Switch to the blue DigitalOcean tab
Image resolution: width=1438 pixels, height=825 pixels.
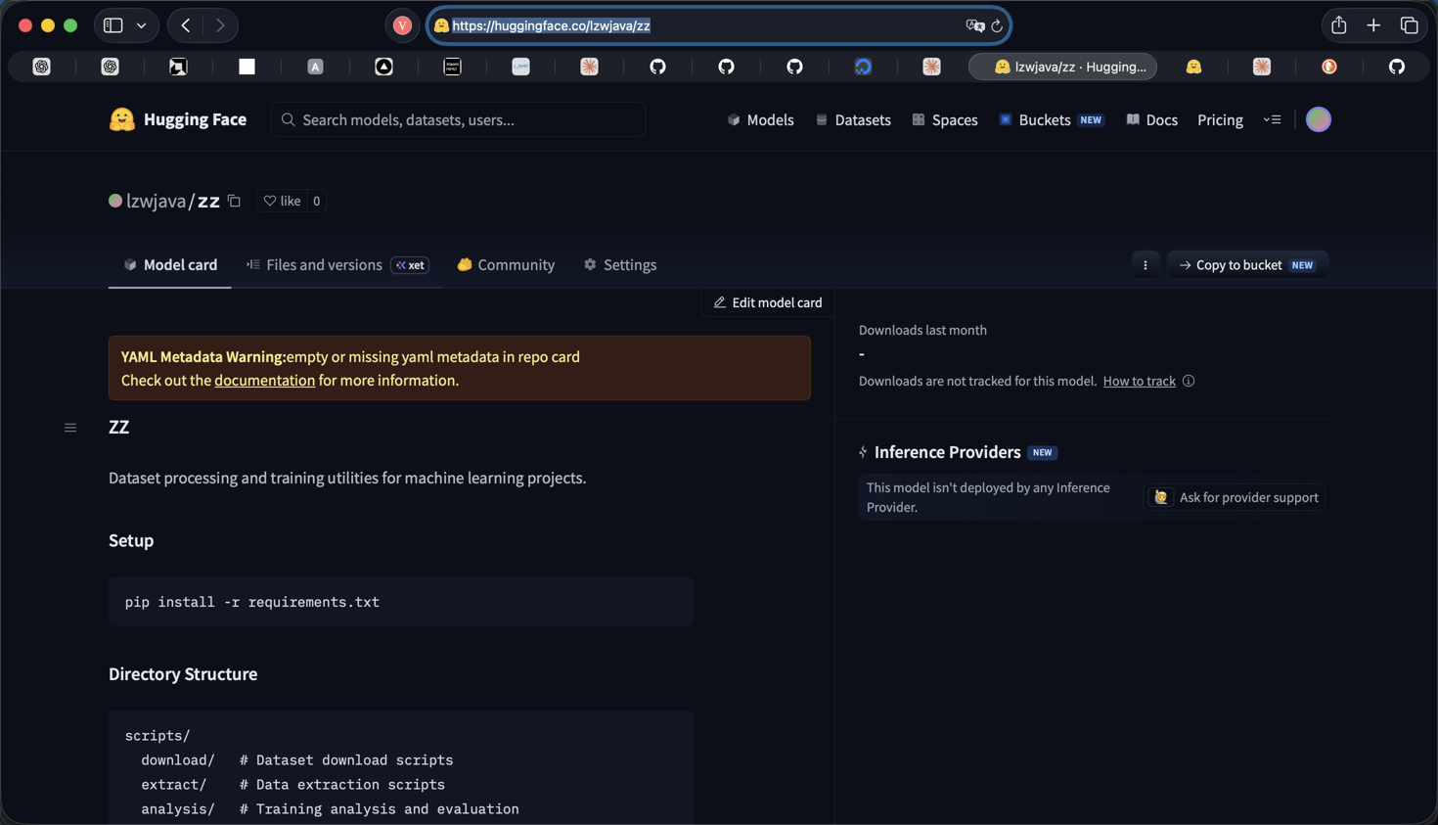coord(863,67)
